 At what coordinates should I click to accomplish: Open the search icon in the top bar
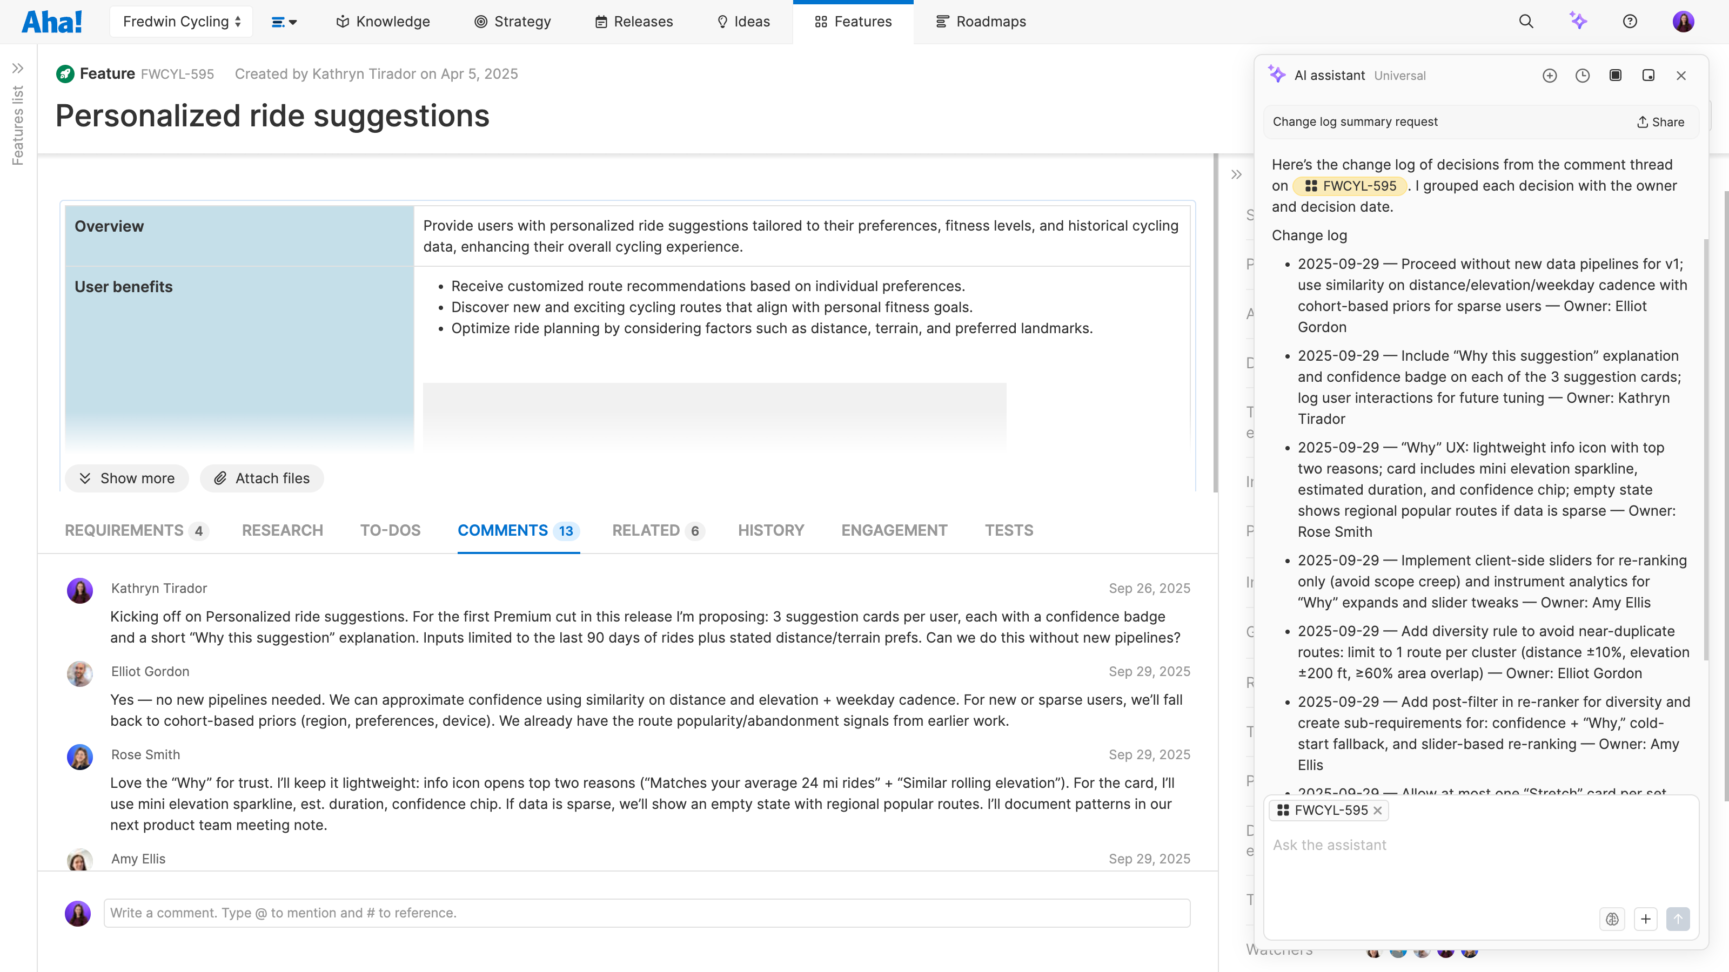click(1526, 21)
